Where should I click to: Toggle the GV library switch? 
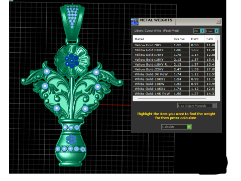(x=199, y=31)
